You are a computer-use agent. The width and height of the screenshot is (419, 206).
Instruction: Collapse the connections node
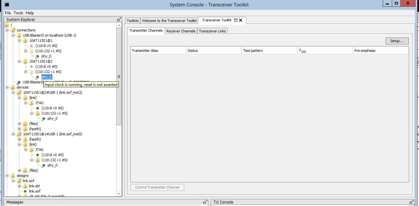click(7, 30)
